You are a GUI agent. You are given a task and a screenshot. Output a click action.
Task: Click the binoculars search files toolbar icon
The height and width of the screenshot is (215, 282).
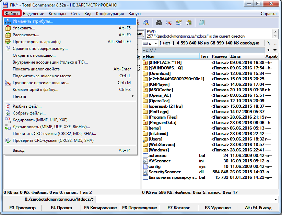159,23
